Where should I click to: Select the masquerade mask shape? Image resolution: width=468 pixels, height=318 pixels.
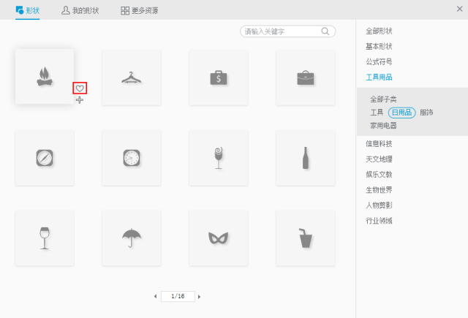tap(219, 238)
